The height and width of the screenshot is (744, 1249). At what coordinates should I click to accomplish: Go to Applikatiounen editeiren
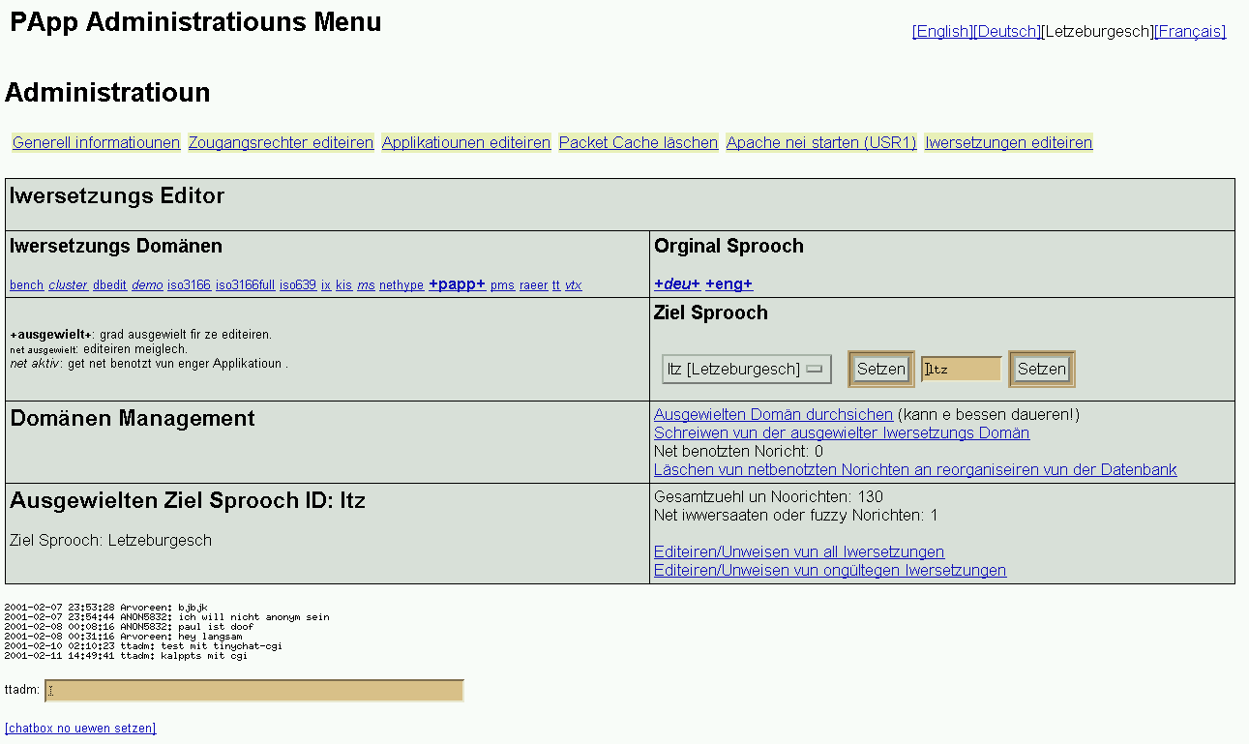(x=466, y=143)
